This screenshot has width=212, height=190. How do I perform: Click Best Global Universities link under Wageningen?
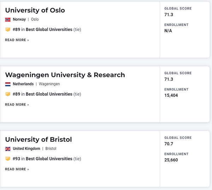tap(49, 94)
